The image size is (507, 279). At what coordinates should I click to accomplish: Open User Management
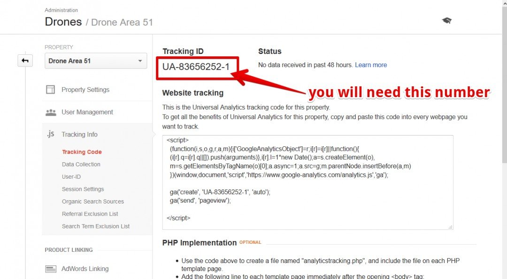(87, 112)
